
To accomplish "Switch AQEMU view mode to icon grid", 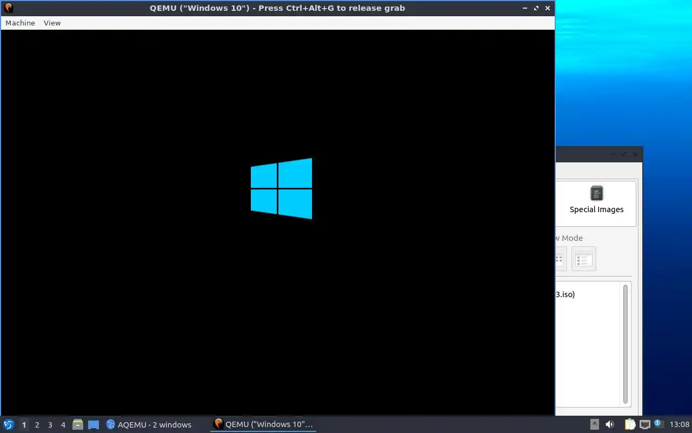I will (560, 259).
